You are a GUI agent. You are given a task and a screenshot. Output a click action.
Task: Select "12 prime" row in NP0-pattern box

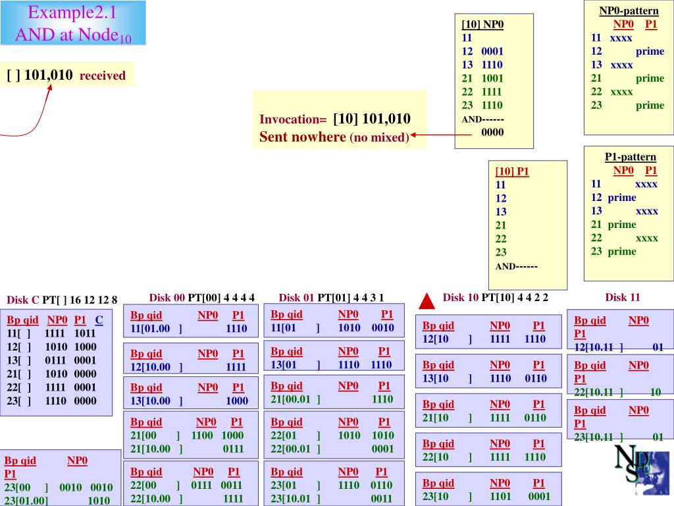click(x=627, y=51)
